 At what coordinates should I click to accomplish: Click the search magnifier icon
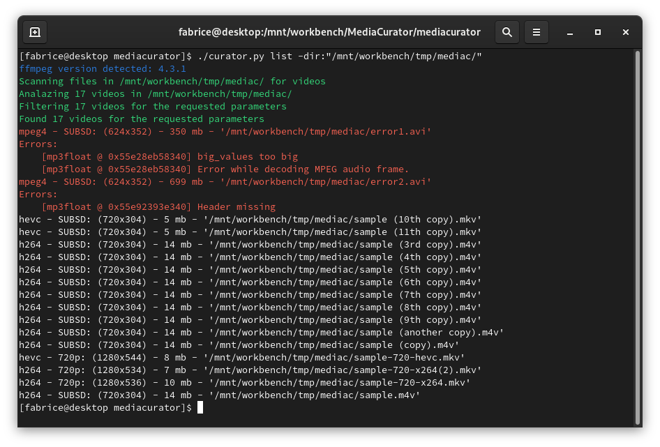[x=507, y=32]
